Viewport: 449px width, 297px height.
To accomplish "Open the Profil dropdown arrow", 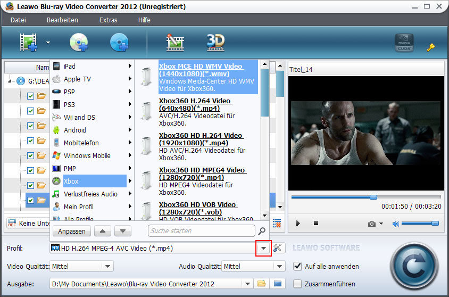I will point(263,248).
